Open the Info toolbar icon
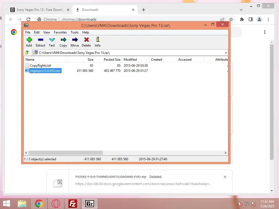The width and height of the screenshot is (279, 209). (x=98, y=42)
